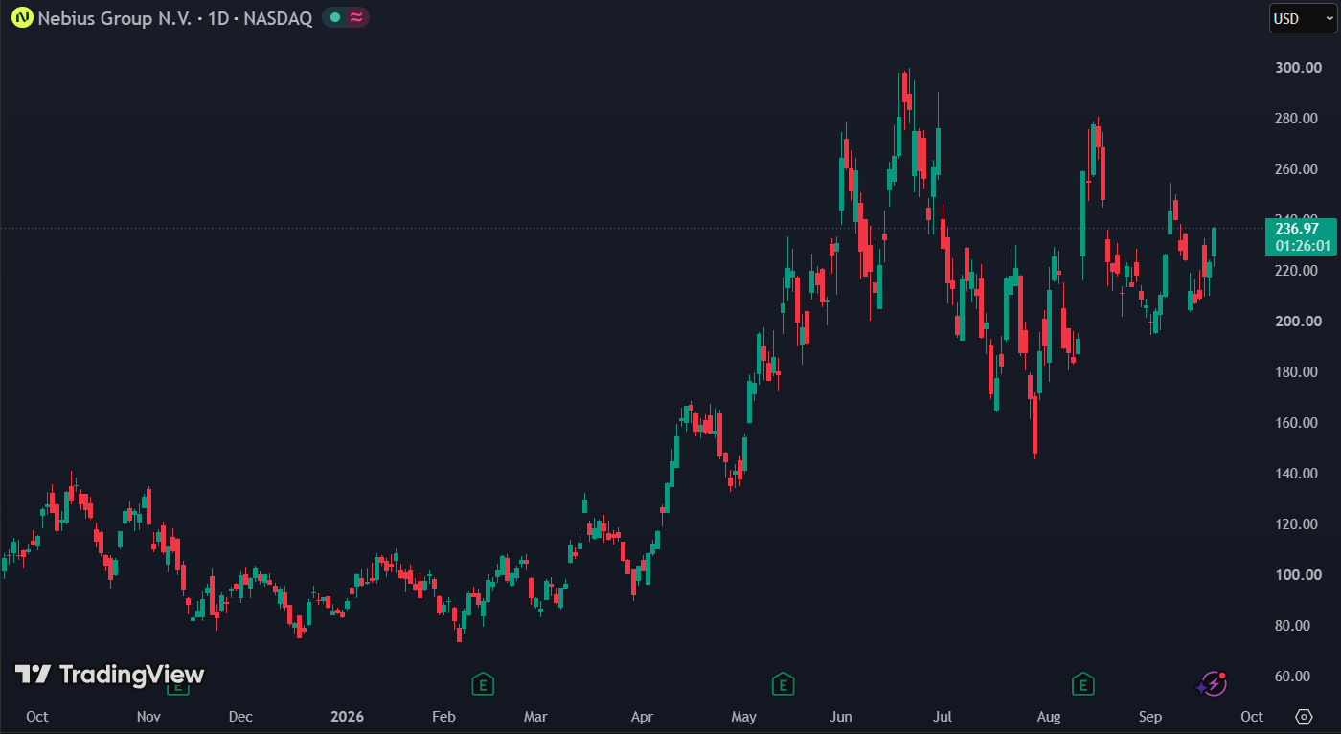
Task: Click the 100.00 price axis label
Action: pyautogui.click(x=1296, y=575)
